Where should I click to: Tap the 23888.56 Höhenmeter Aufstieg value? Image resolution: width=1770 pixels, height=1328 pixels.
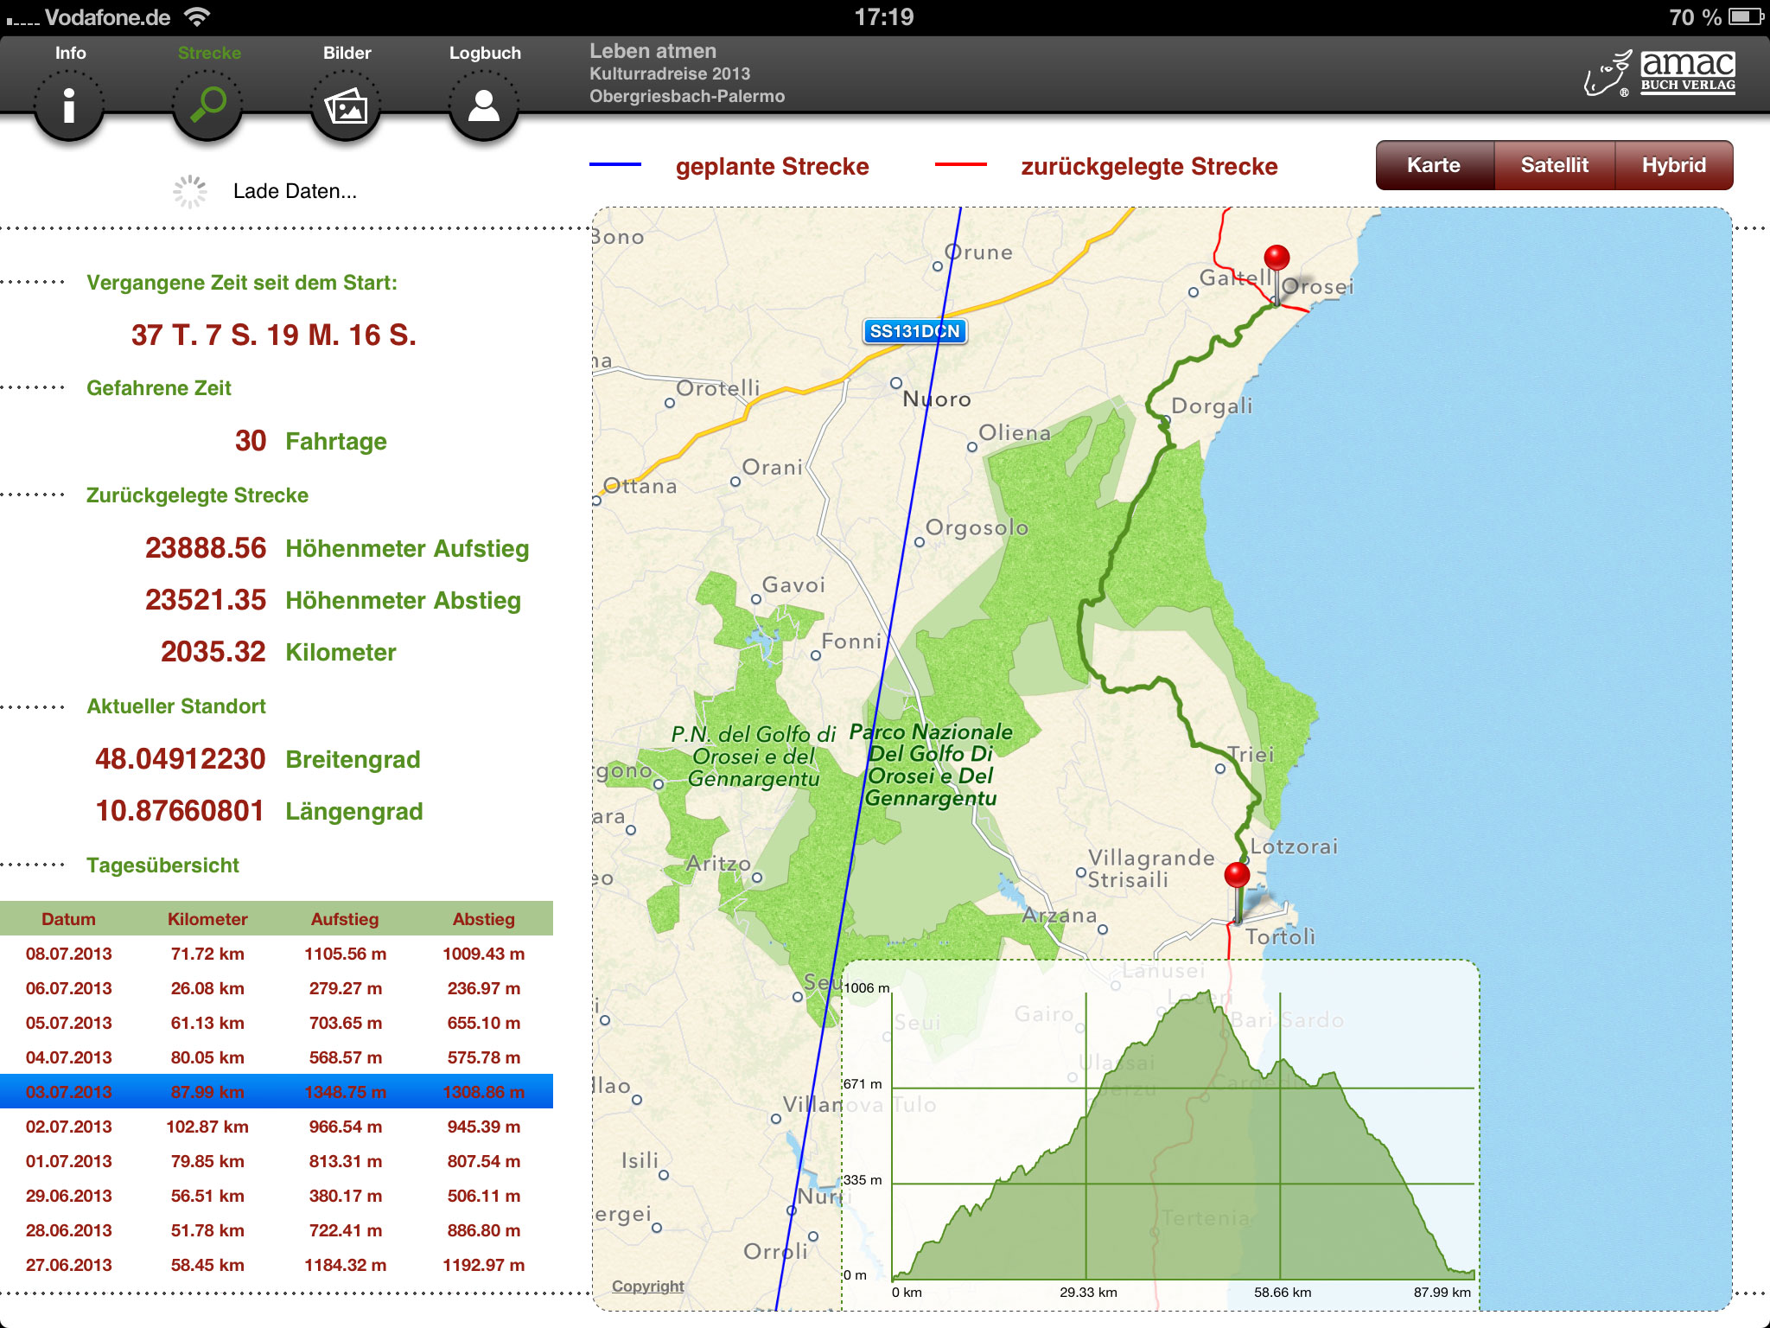pyautogui.click(x=206, y=548)
